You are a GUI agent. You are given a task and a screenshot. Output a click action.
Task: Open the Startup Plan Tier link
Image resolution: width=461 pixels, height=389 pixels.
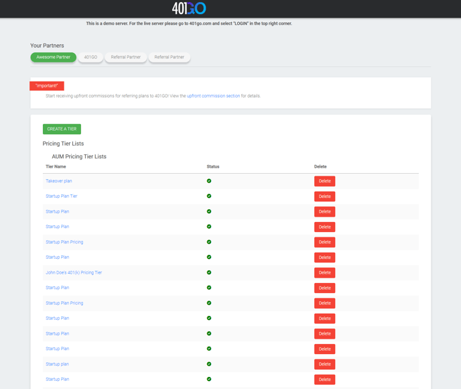pyautogui.click(x=62, y=197)
